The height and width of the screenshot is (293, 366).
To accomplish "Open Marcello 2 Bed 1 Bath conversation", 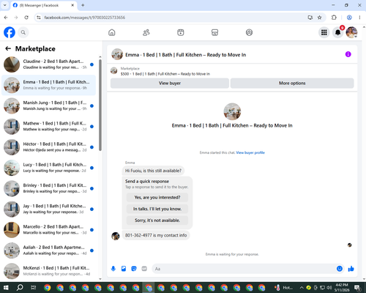I will (49, 230).
